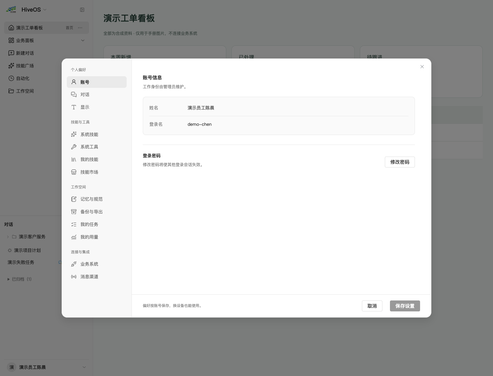This screenshot has width=493, height=376.
Task: Close the settings dialog
Action: (x=422, y=67)
